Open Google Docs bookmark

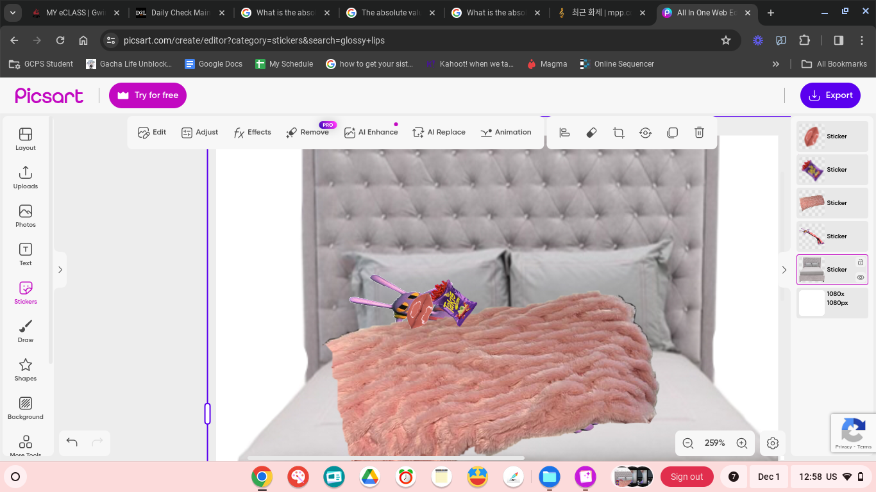coord(213,64)
